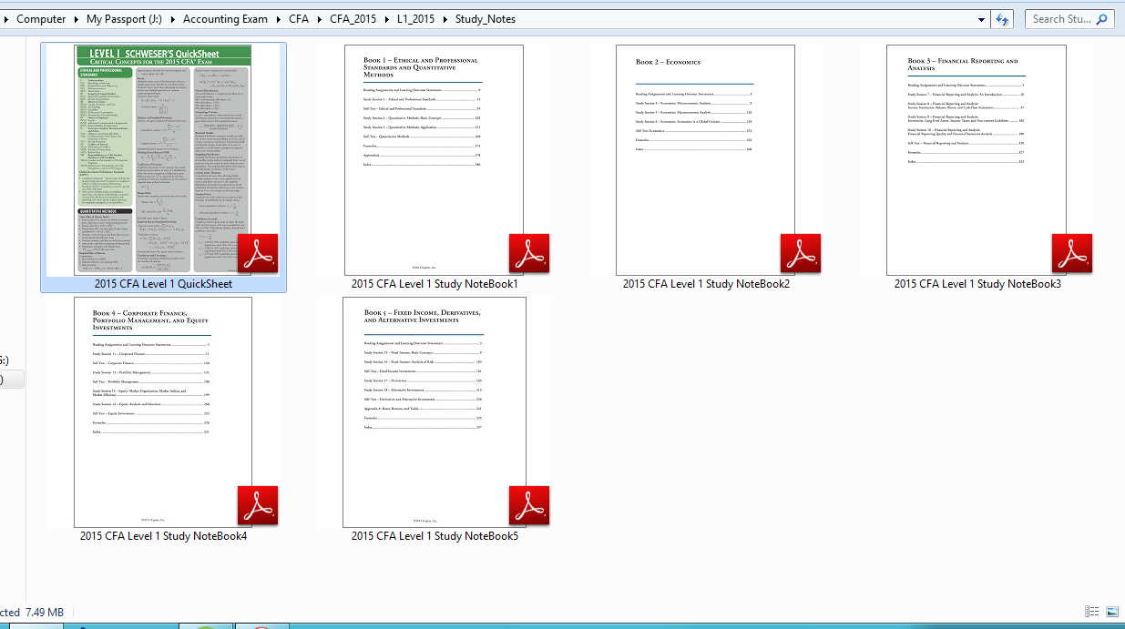Open the PDF badge on Study NoteBook3

point(1072,253)
